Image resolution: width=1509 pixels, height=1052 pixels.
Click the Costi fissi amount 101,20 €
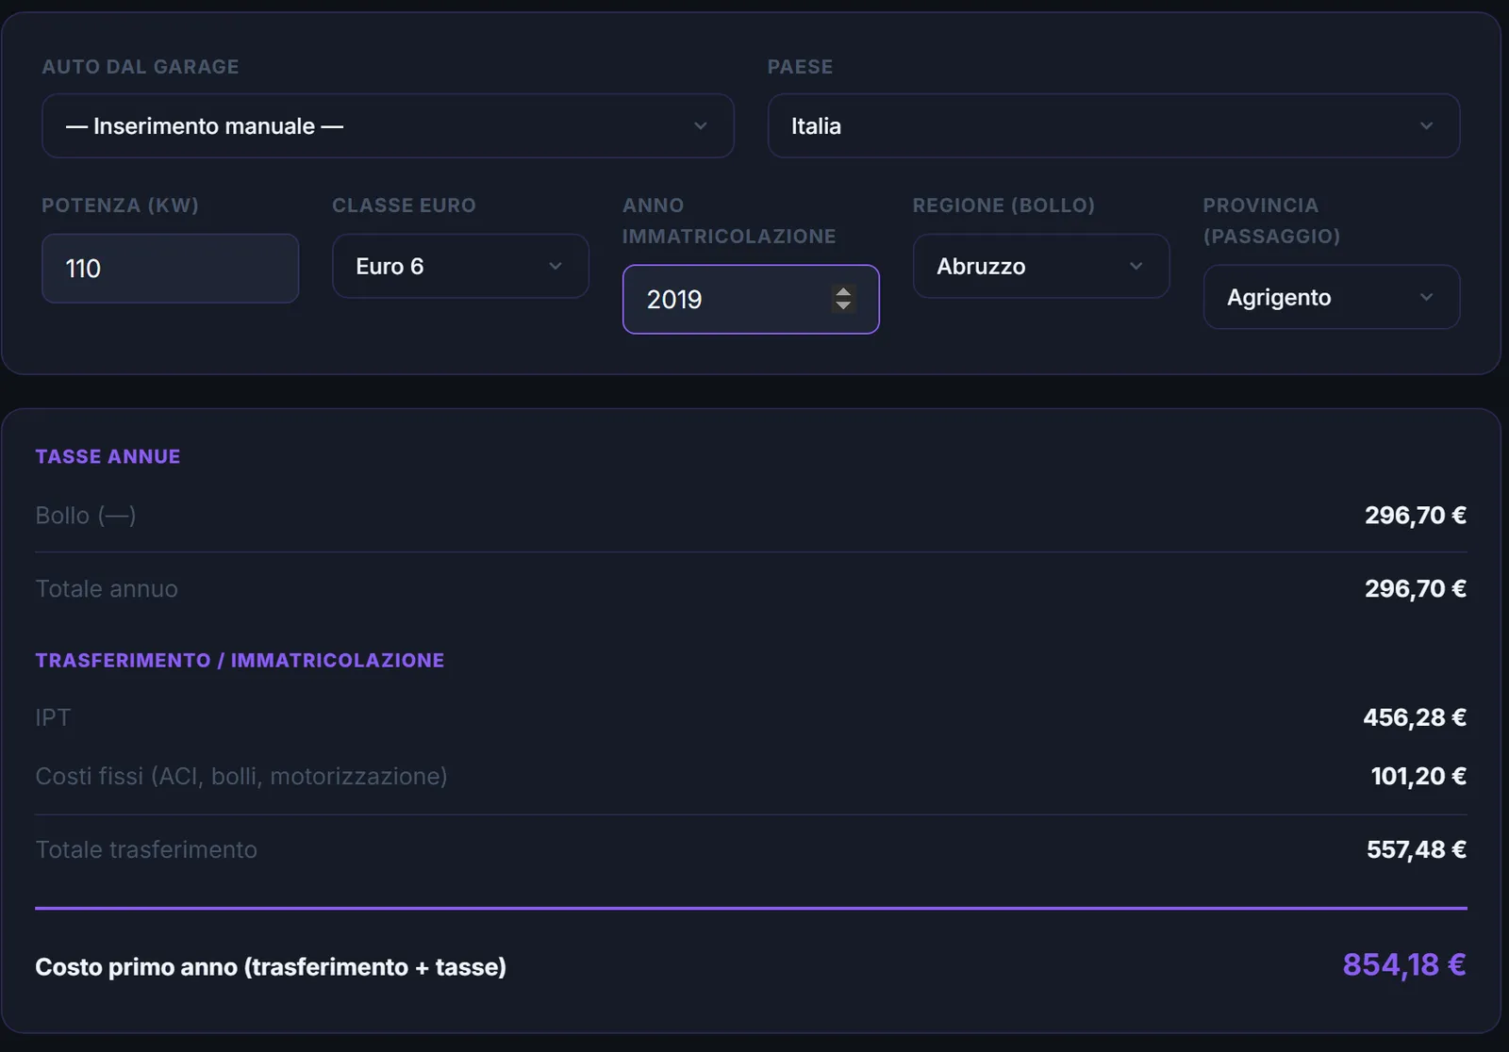point(1418,777)
